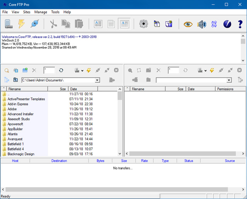Open the Sites menu

[x=27, y=12]
